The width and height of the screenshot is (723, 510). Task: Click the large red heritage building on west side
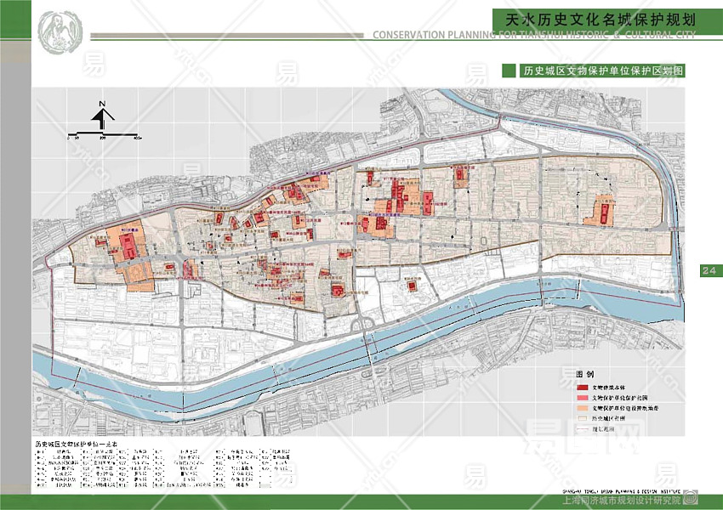[128, 247]
